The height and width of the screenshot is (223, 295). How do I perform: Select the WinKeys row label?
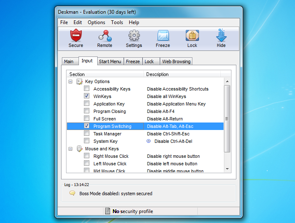pyautogui.click(x=102, y=96)
